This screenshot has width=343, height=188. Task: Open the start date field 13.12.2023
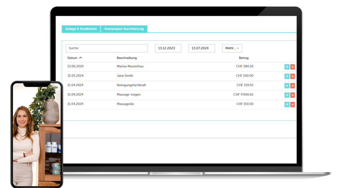(168, 48)
